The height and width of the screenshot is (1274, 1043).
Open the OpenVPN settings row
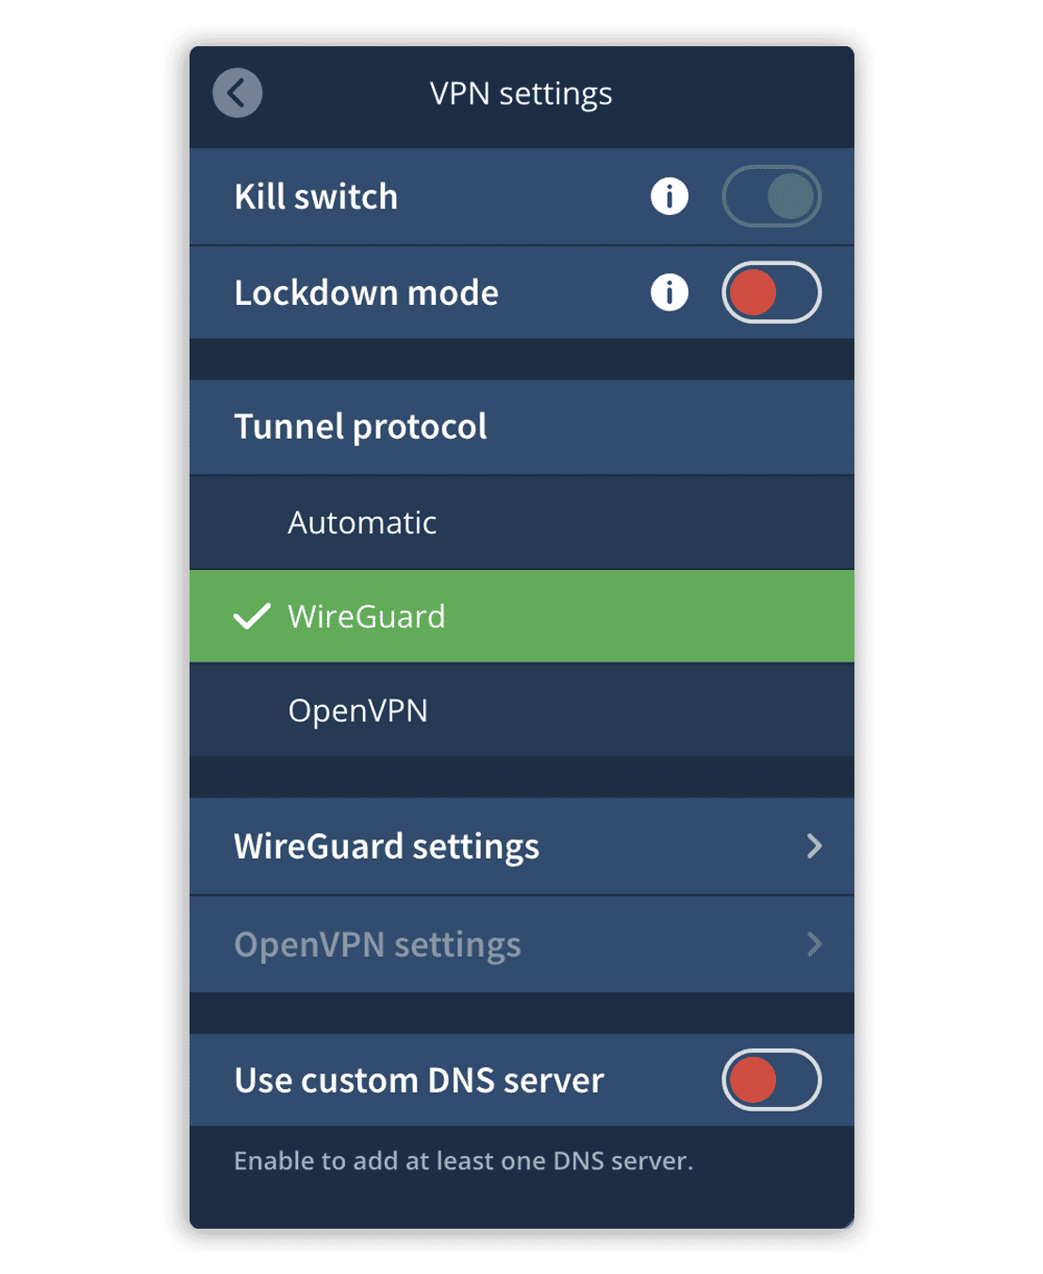521,945
